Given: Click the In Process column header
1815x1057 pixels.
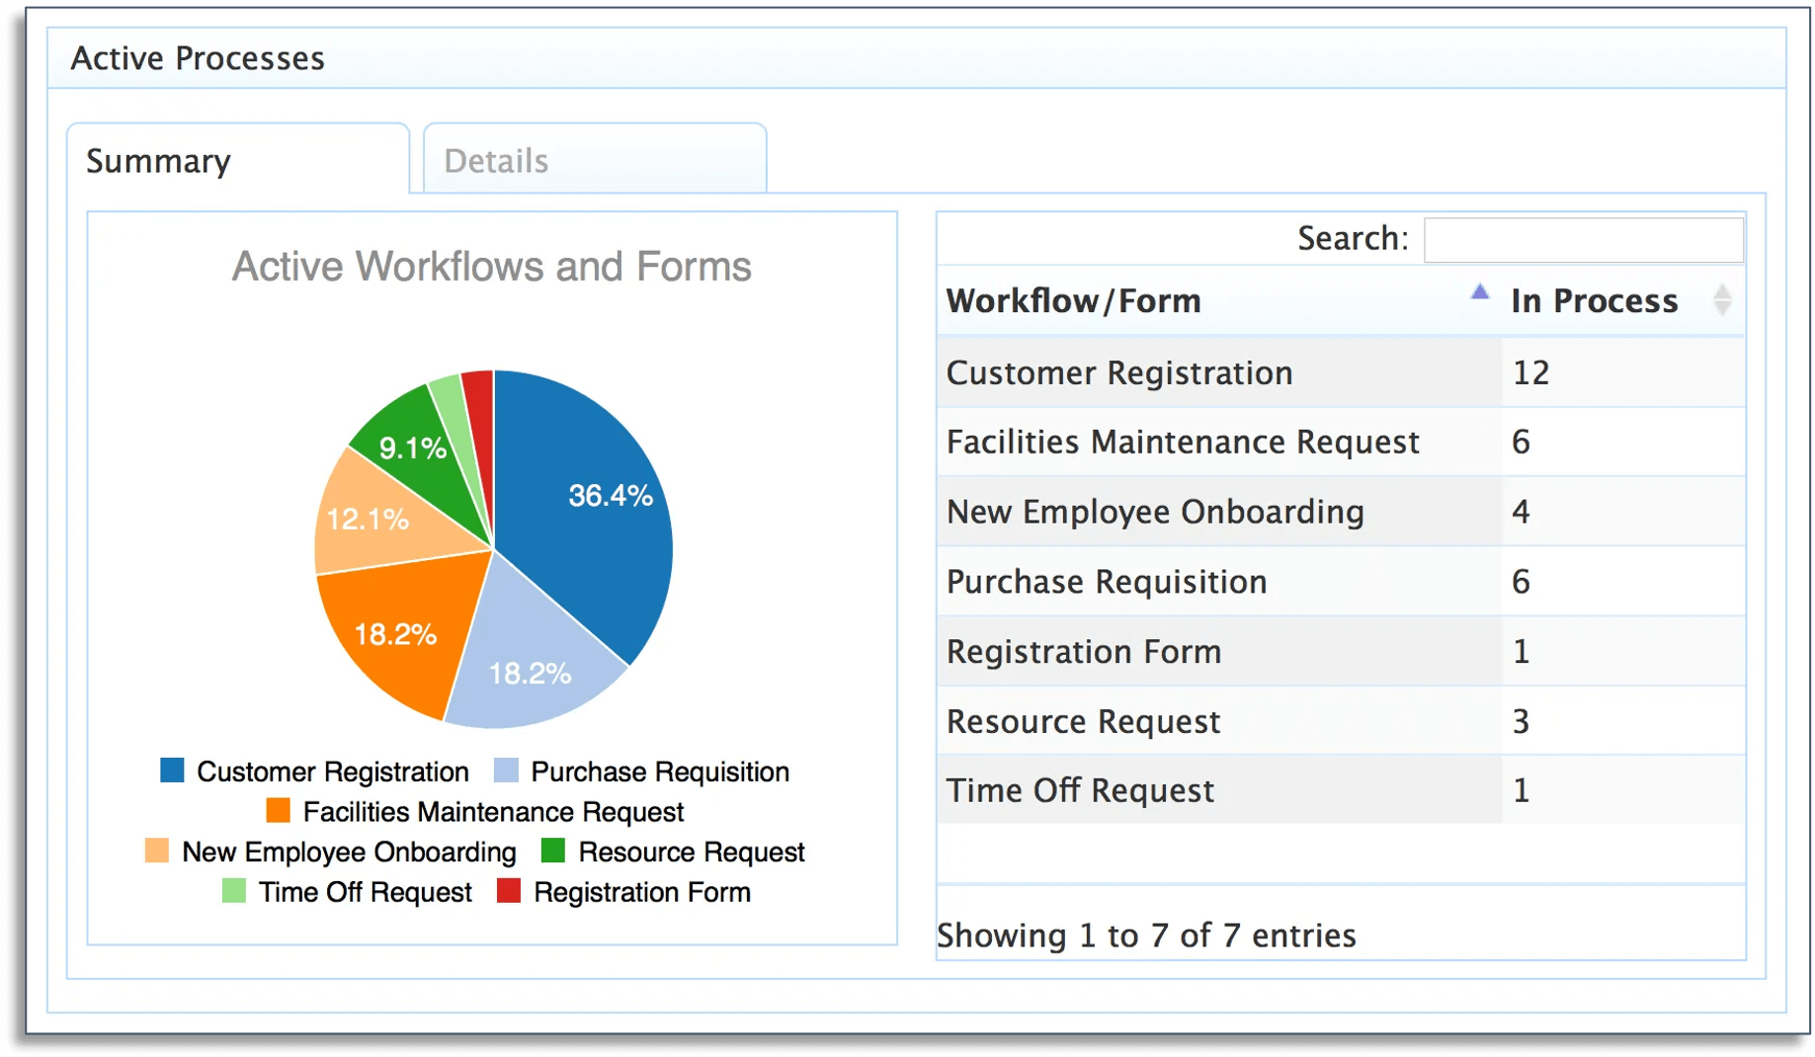Looking at the screenshot, I should click(1594, 301).
